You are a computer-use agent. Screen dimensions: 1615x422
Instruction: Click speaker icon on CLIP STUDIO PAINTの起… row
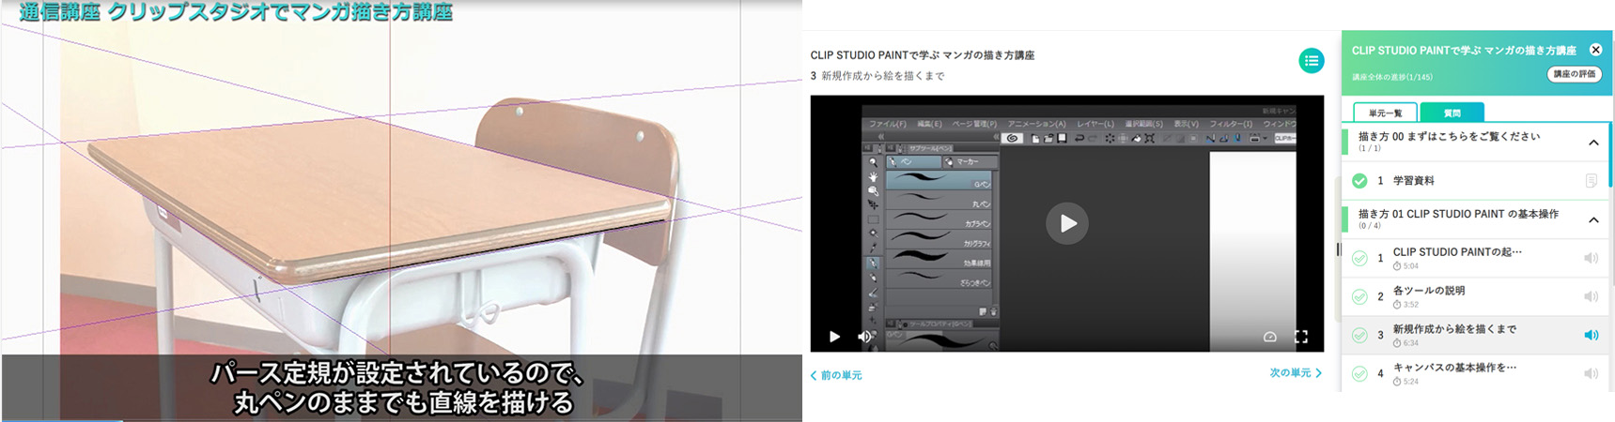[x=1591, y=258]
